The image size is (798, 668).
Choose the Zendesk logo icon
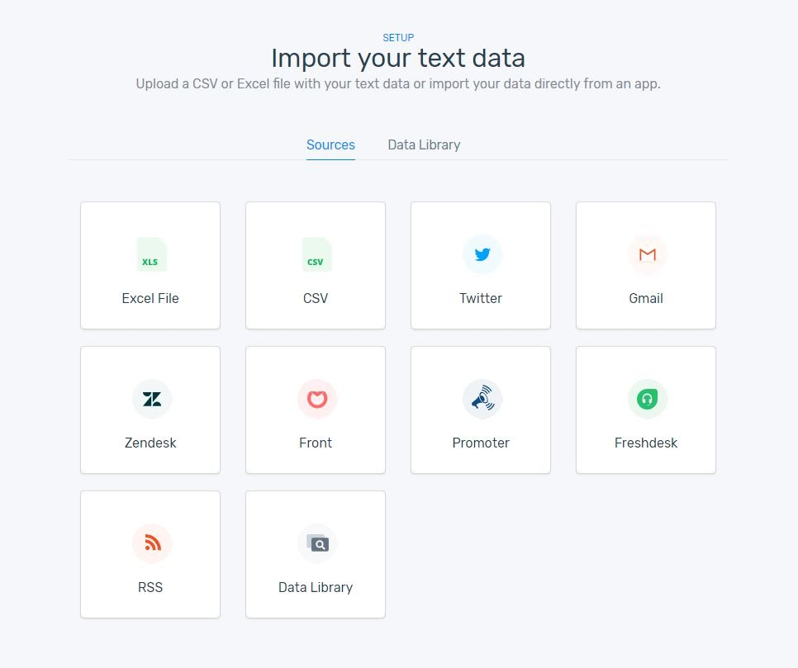pyautogui.click(x=152, y=400)
